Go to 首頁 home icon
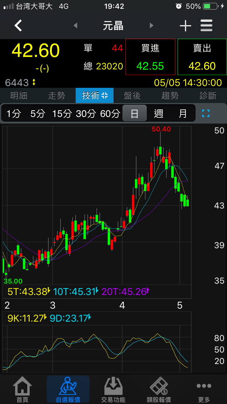Image resolution: width=227 pixels, height=404 pixels. [x=22, y=389]
